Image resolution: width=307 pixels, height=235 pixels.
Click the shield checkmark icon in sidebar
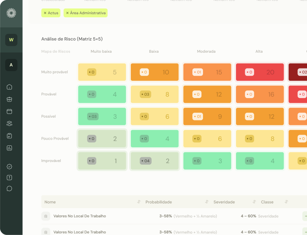tap(10, 167)
